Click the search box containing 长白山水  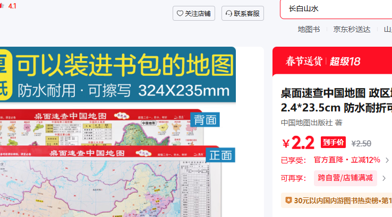pyautogui.click(x=335, y=9)
